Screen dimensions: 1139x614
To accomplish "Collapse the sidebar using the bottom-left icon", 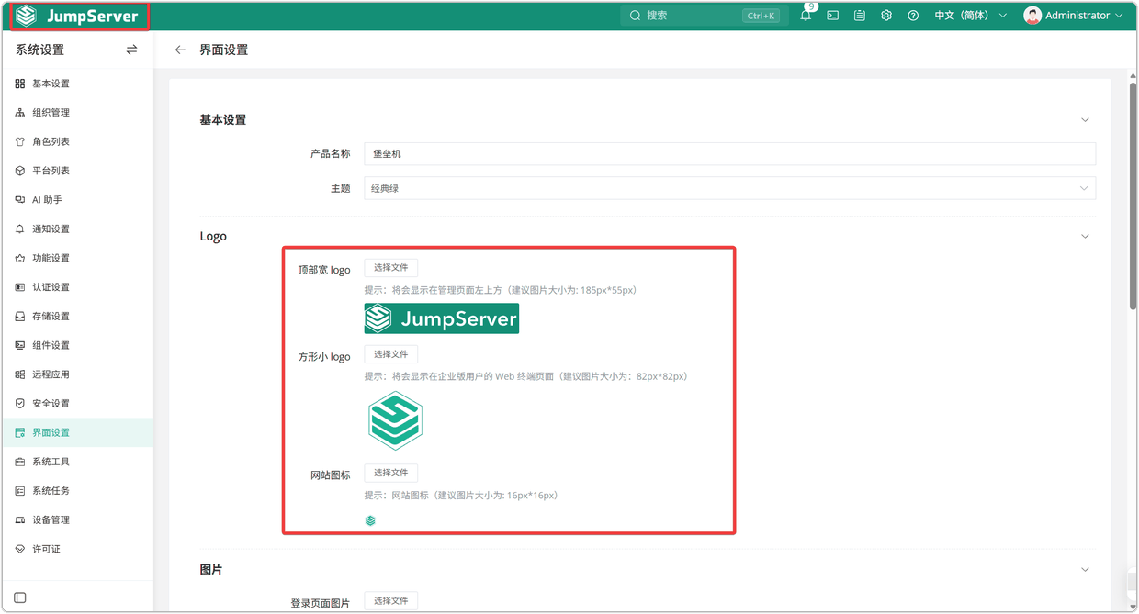I will [x=20, y=597].
